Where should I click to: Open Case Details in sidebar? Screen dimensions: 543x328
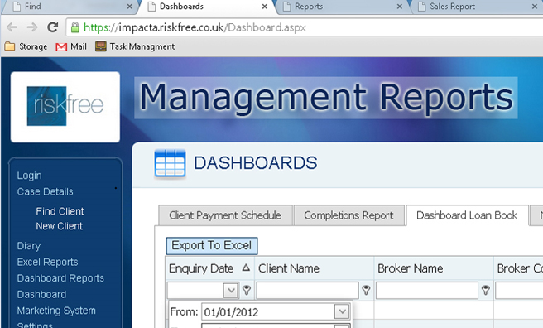point(45,191)
